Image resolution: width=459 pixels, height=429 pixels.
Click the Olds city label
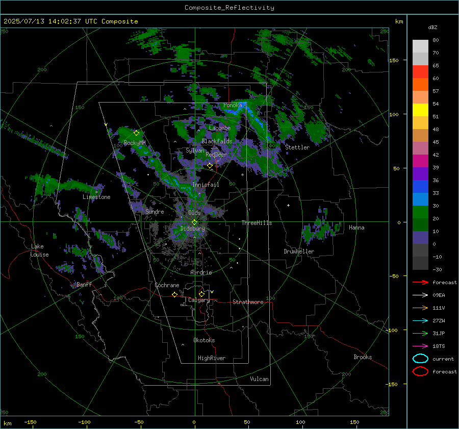tap(194, 213)
